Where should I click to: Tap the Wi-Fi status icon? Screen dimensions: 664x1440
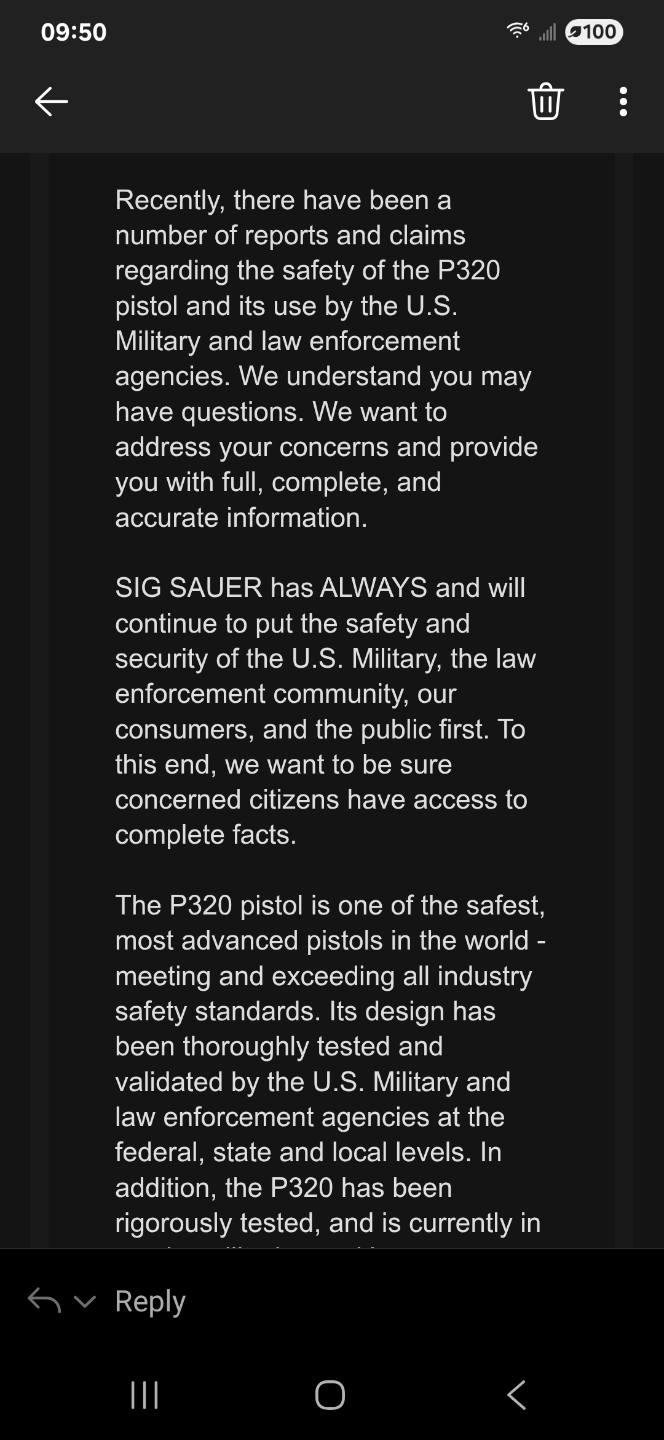[518, 31]
